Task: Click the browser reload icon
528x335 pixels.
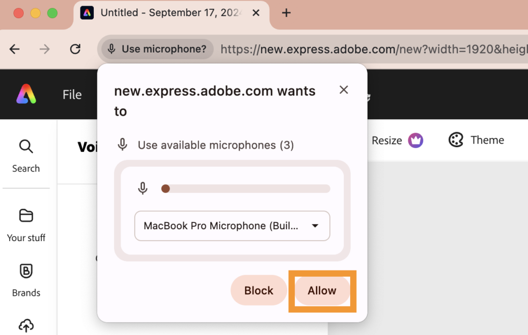Action: [75, 49]
